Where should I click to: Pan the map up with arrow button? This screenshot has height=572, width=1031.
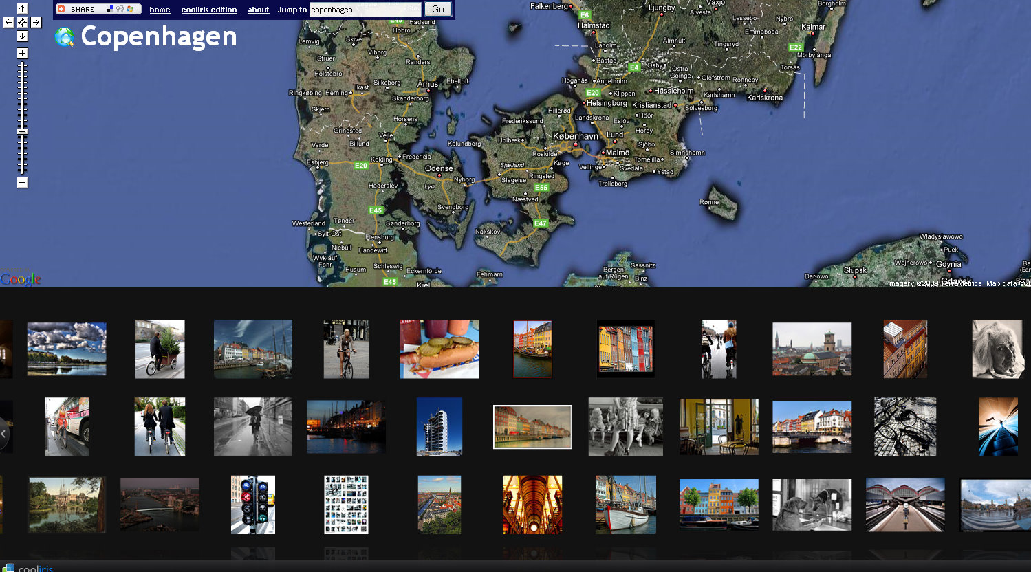(22, 9)
